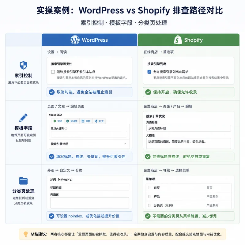Click the 页面标题 field showing 示例页面标题
The width and height of the screenshot is (245, 245).
point(189,128)
